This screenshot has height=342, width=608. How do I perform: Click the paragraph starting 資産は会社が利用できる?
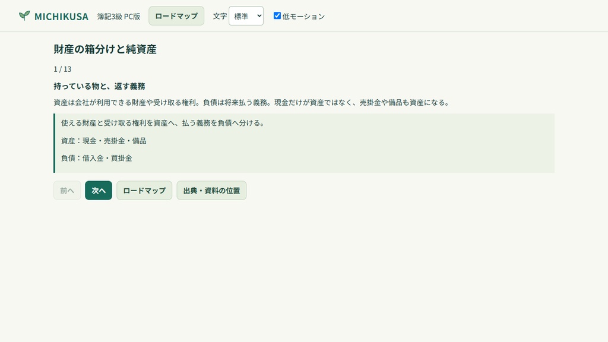[252, 103]
